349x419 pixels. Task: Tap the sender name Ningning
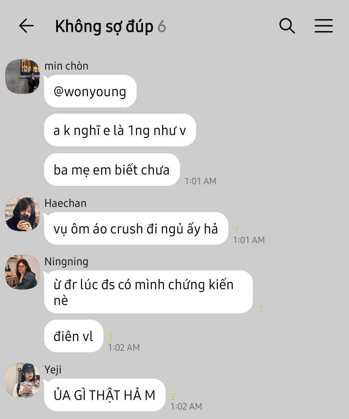pos(66,262)
